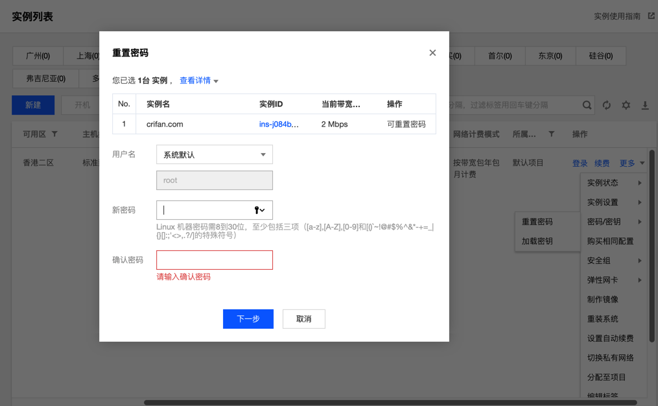Open the list settings gear icon
Viewport: 658px width, 406px height.
tap(626, 105)
